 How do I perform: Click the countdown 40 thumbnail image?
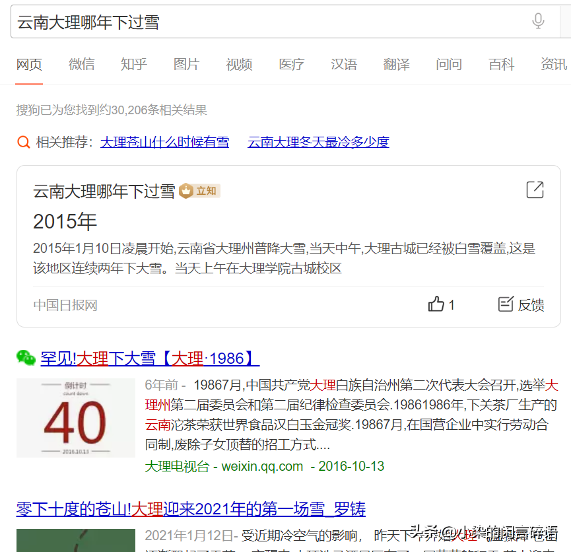pos(76,418)
